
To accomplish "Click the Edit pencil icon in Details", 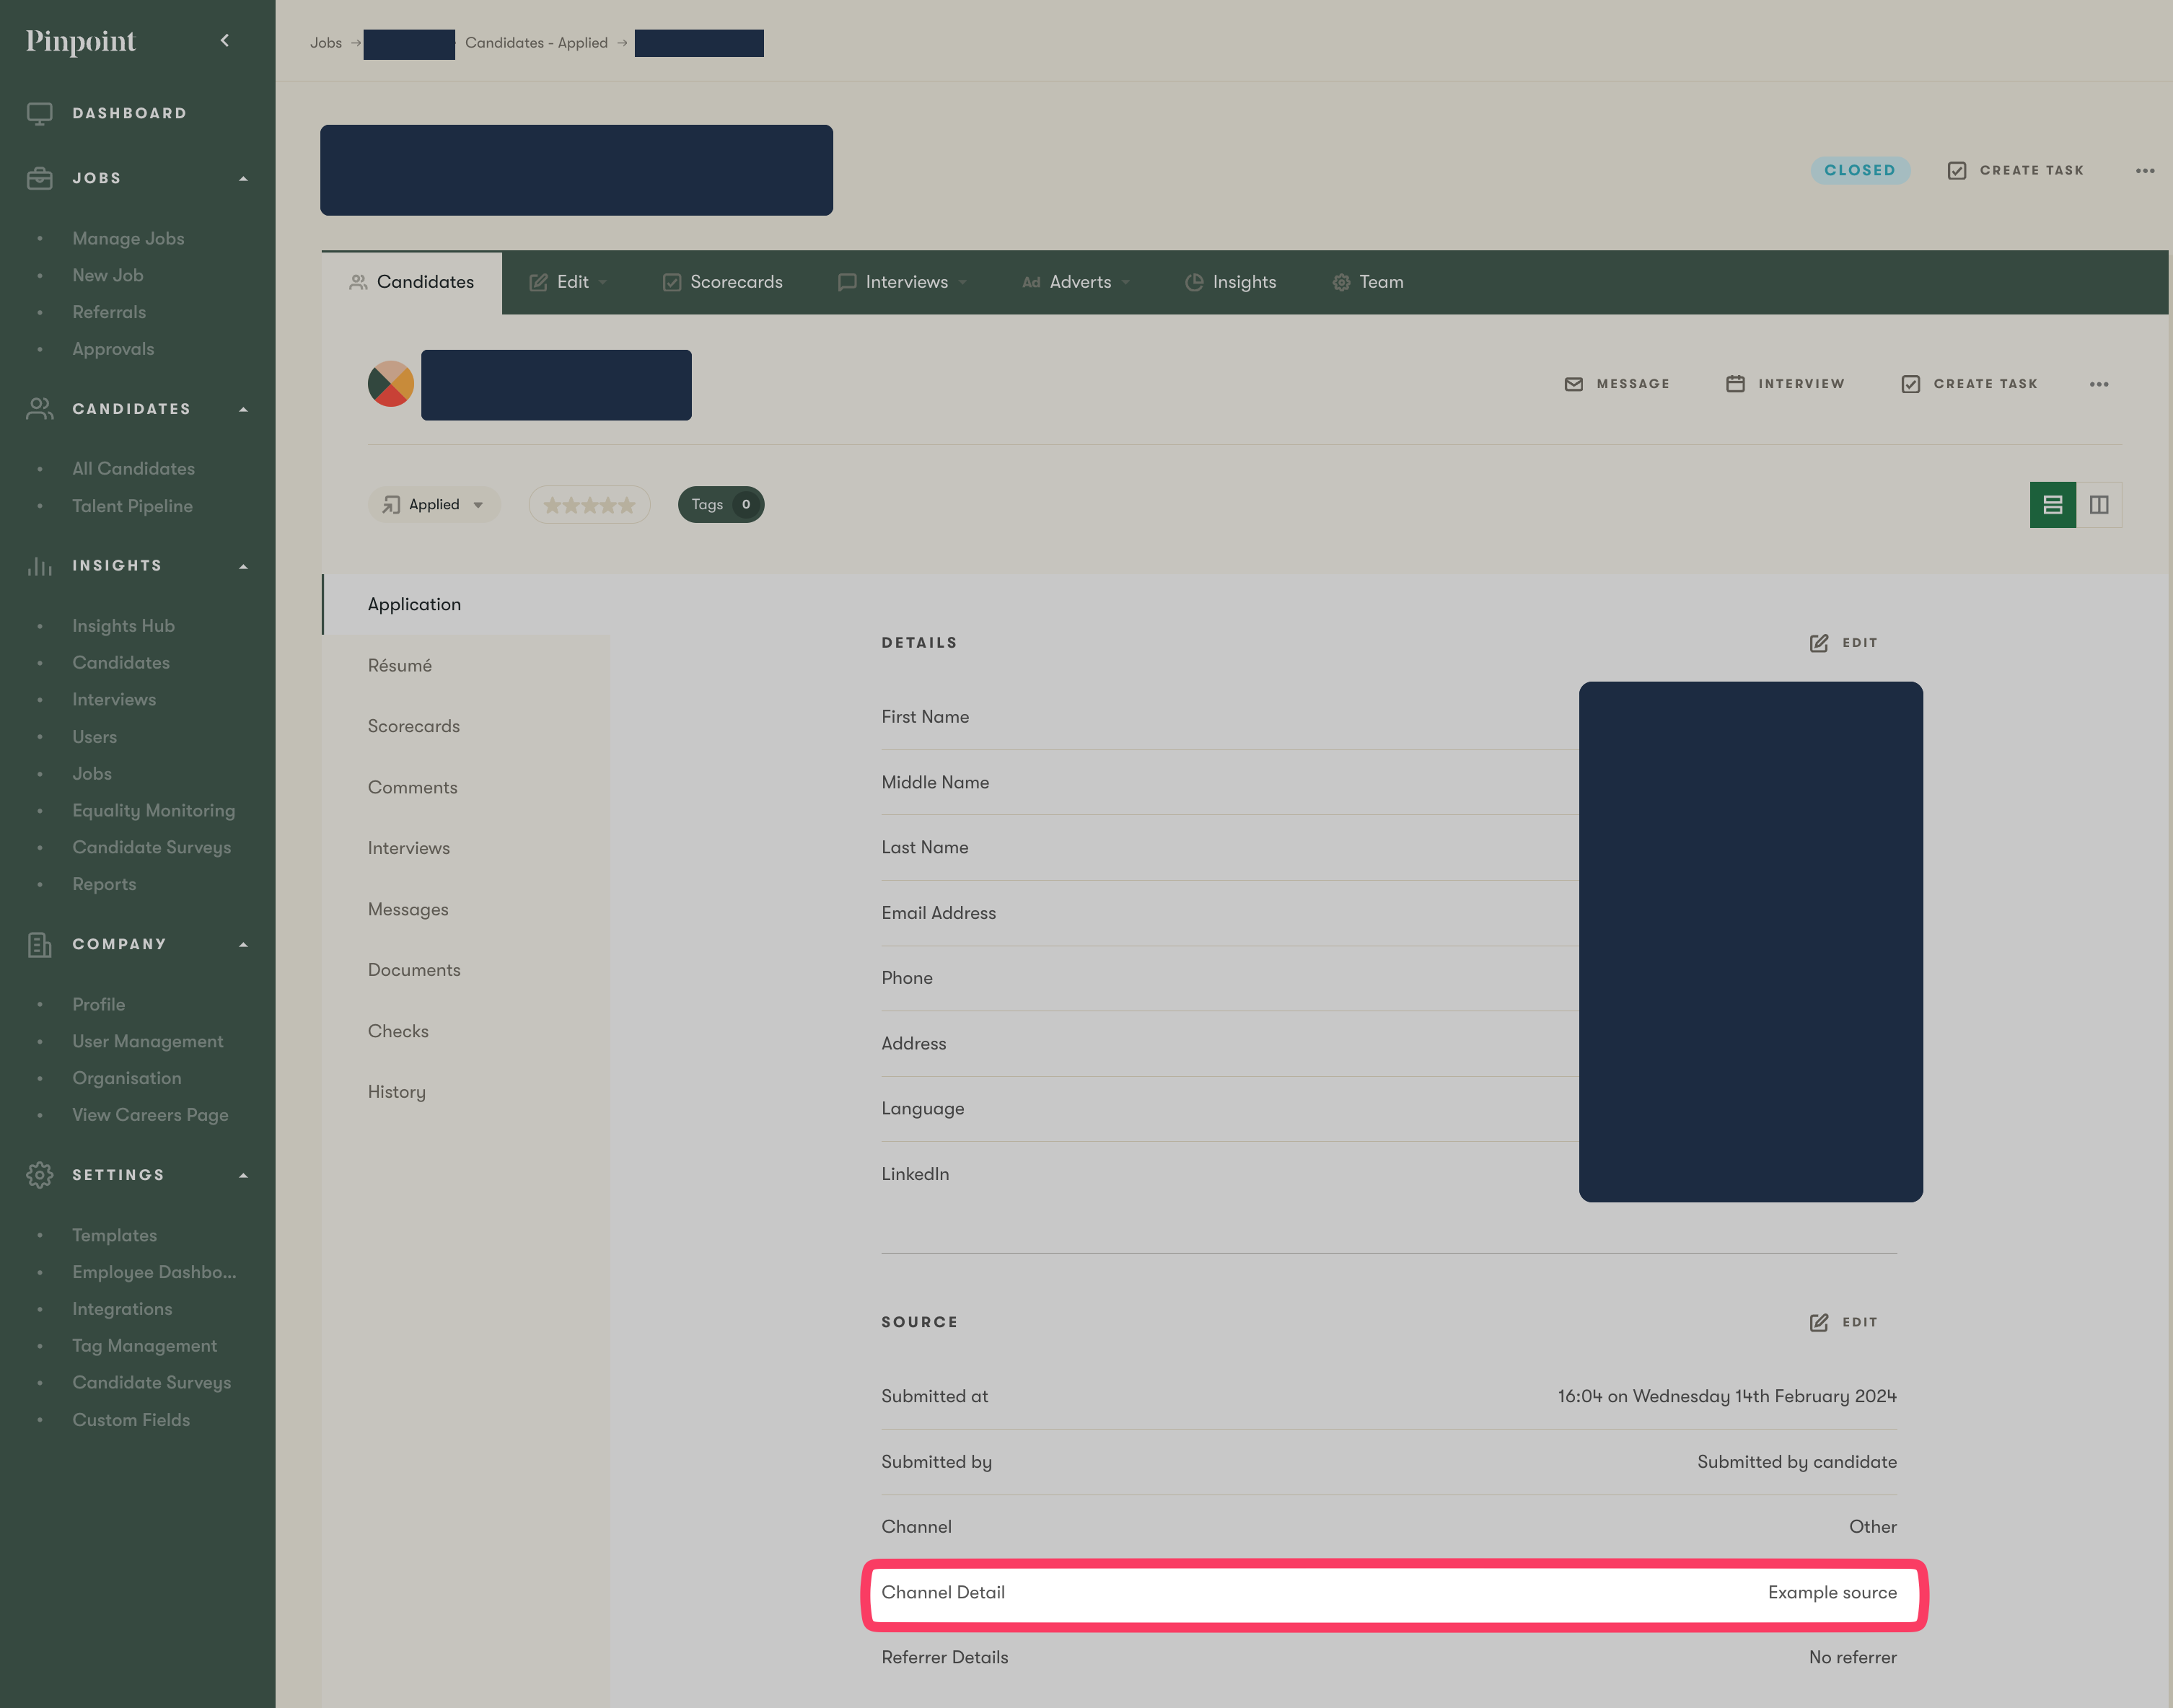I will tap(1819, 643).
